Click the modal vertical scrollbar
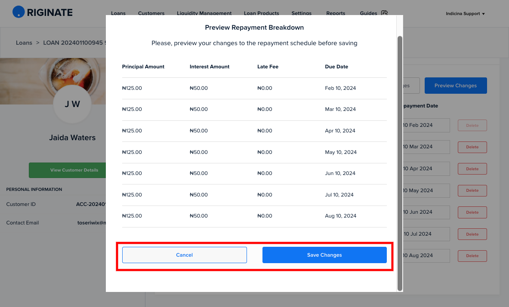Viewport: 509px width, 307px height. 400,163
